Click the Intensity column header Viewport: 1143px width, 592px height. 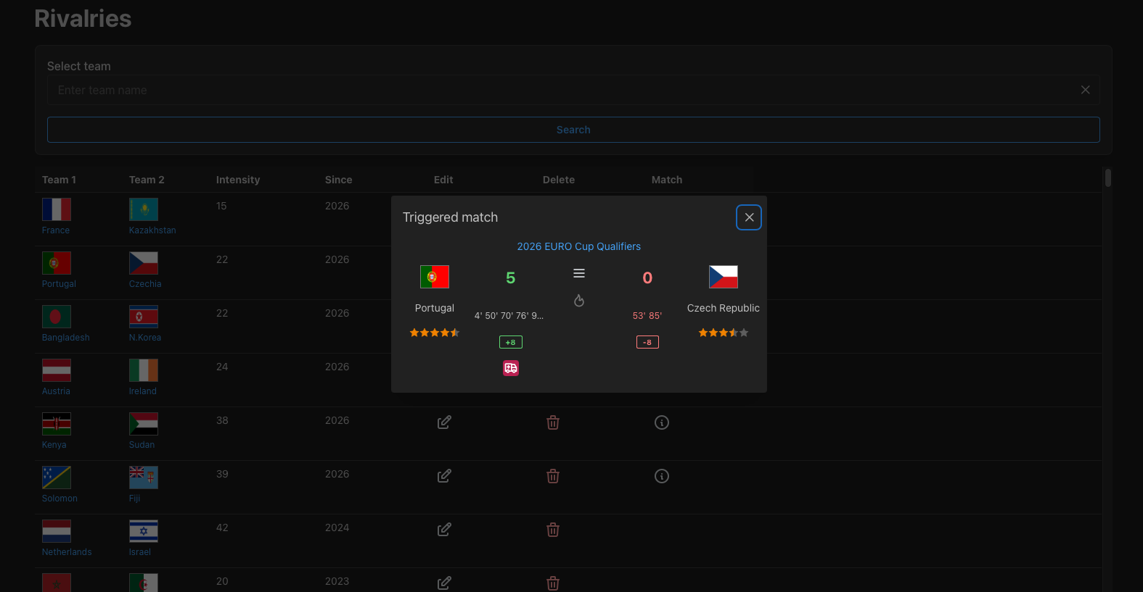238,180
